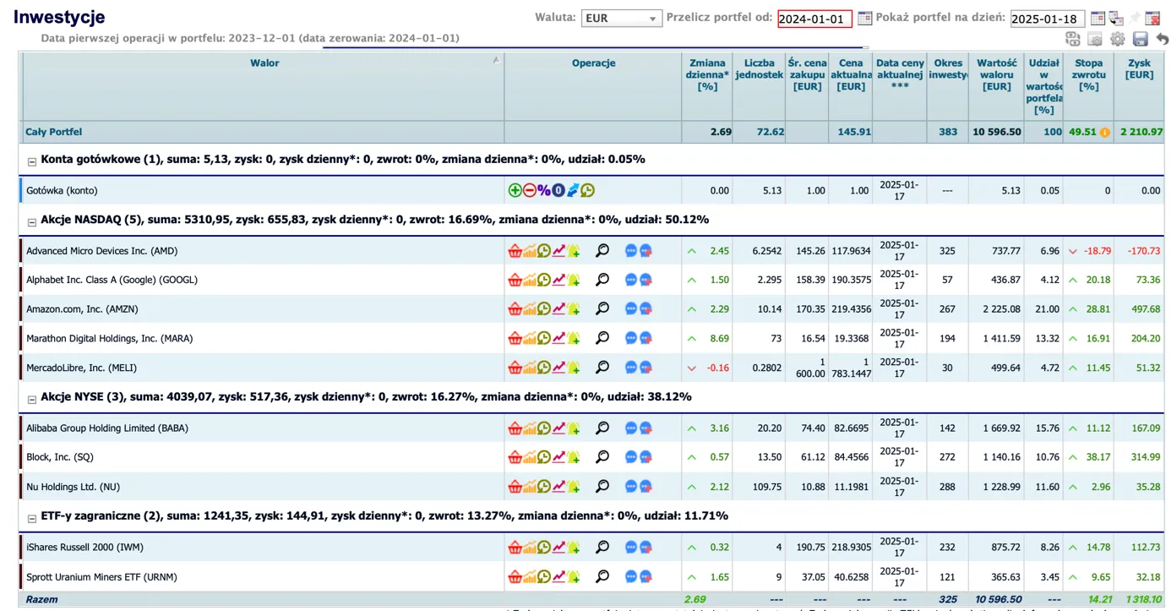Collapse the Akcje NYSE group
The image size is (1171, 611).
point(32,399)
